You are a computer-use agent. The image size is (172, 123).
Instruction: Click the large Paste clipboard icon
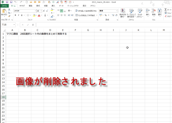[4, 11]
